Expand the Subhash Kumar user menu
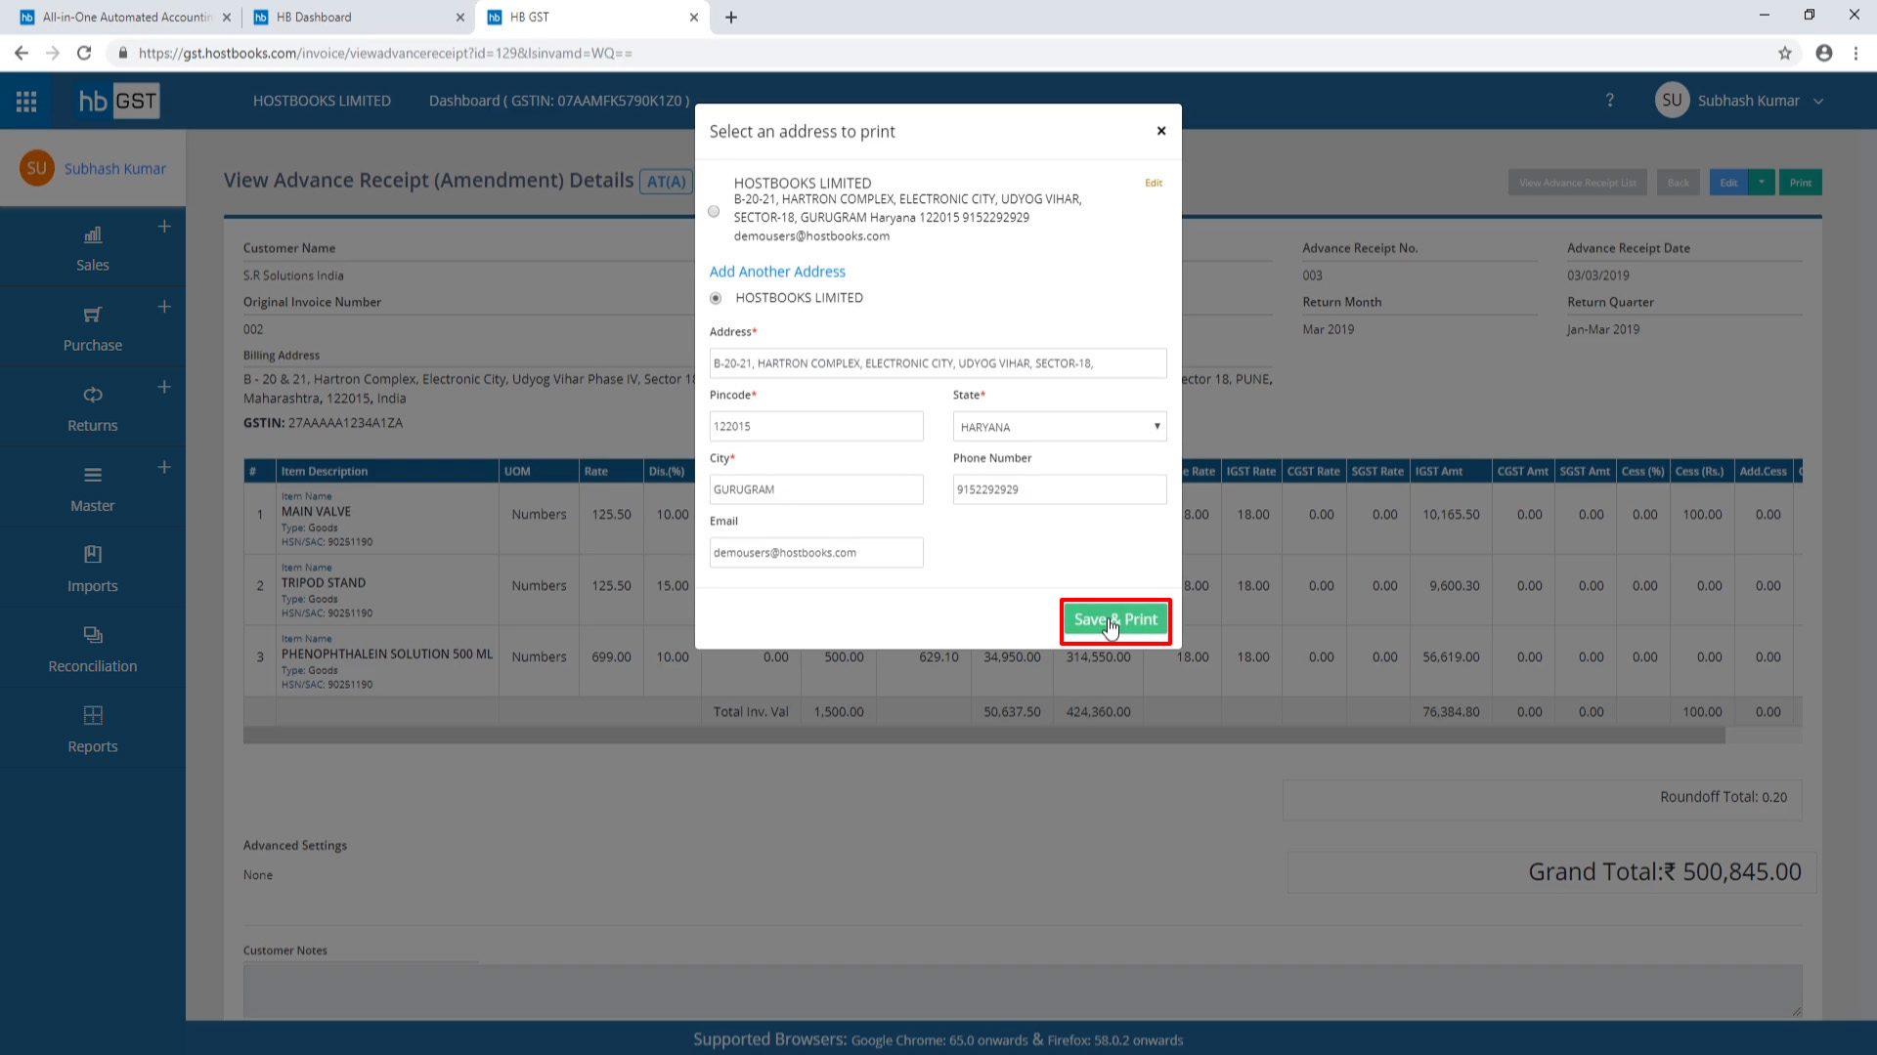Image resolution: width=1877 pixels, height=1055 pixels. tap(1818, 101)
